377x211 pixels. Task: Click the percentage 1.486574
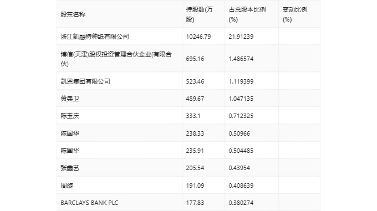[241, 59]
